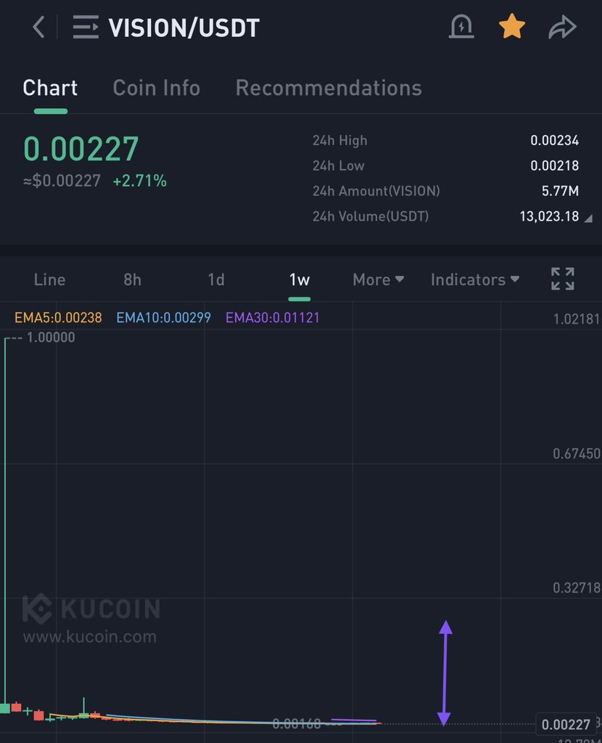
Task: Open the purple price range arrow marker
Action: pyautogui.click(x=445, y=671)
